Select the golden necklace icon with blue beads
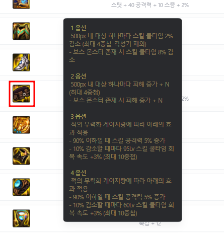Image resolution: width=224 pixels, height=233 pixels. click(x=22, y=125)
